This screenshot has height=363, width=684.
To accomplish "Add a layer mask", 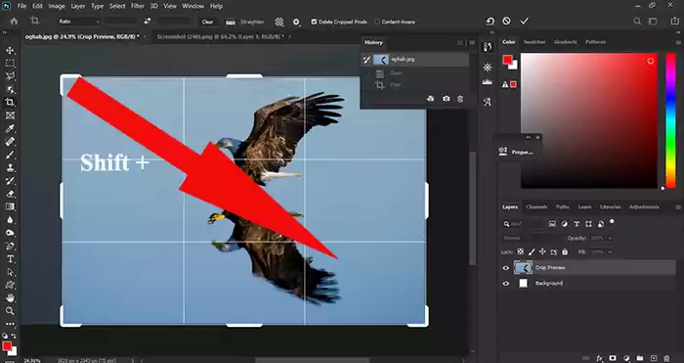I will (613, 358).
